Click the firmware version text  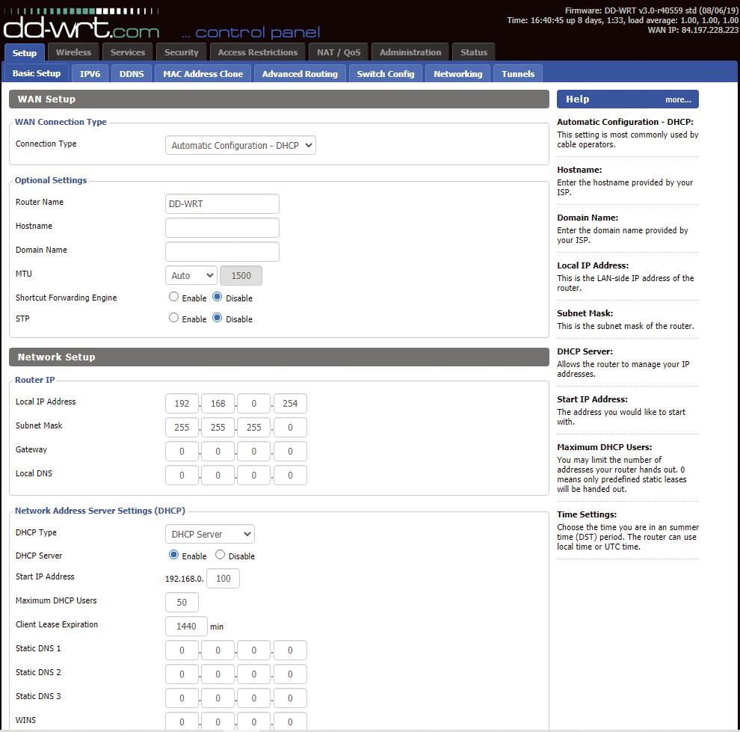tap(652, 10)
